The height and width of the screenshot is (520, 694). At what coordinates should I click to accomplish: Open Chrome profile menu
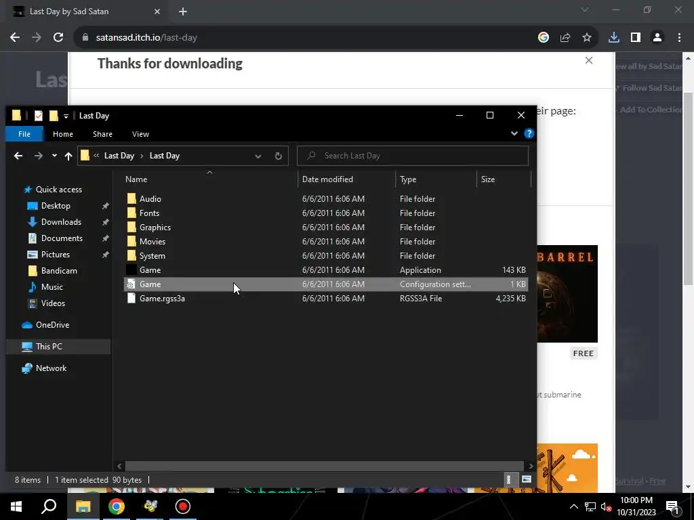coord(657,38)
